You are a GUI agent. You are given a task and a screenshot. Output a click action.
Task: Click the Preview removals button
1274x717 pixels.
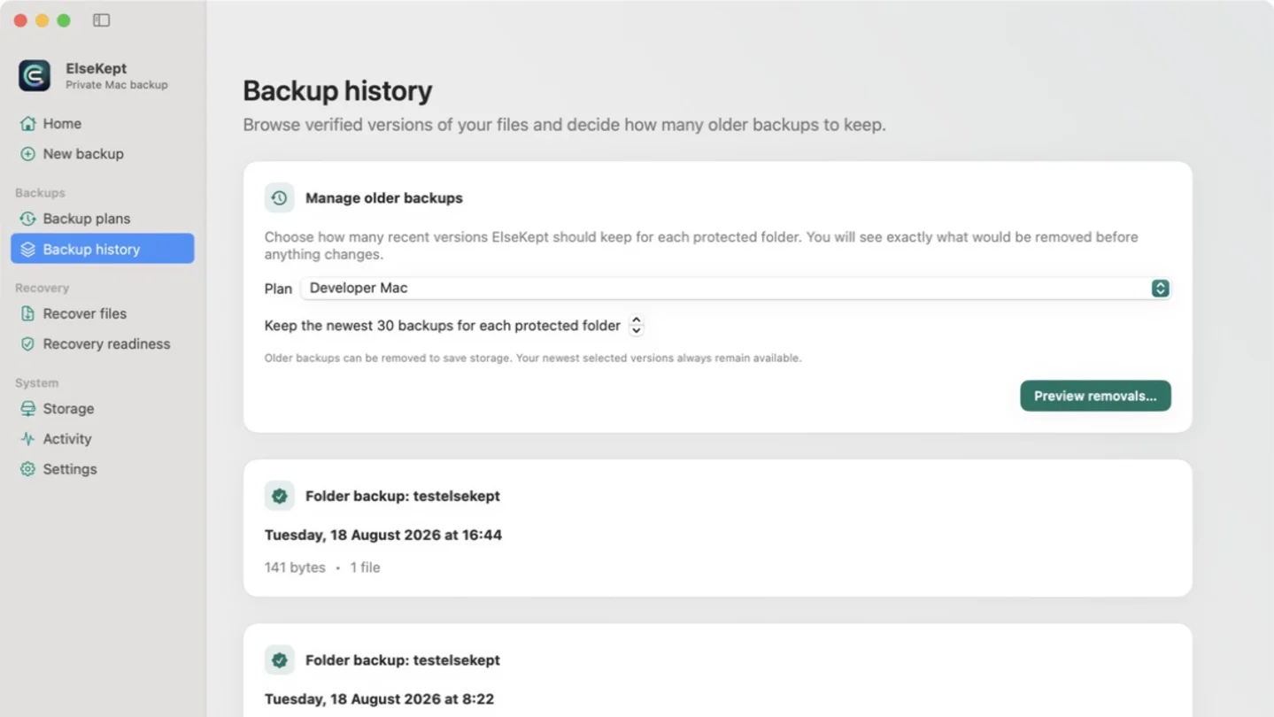tap(1095, 396)
